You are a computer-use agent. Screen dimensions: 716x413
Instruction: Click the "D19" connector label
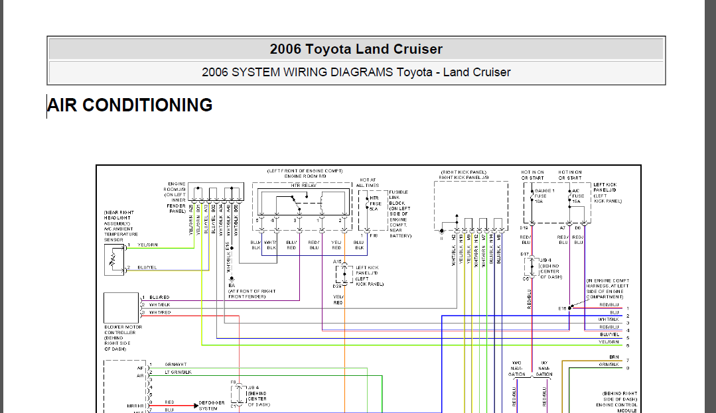(524, 228)
